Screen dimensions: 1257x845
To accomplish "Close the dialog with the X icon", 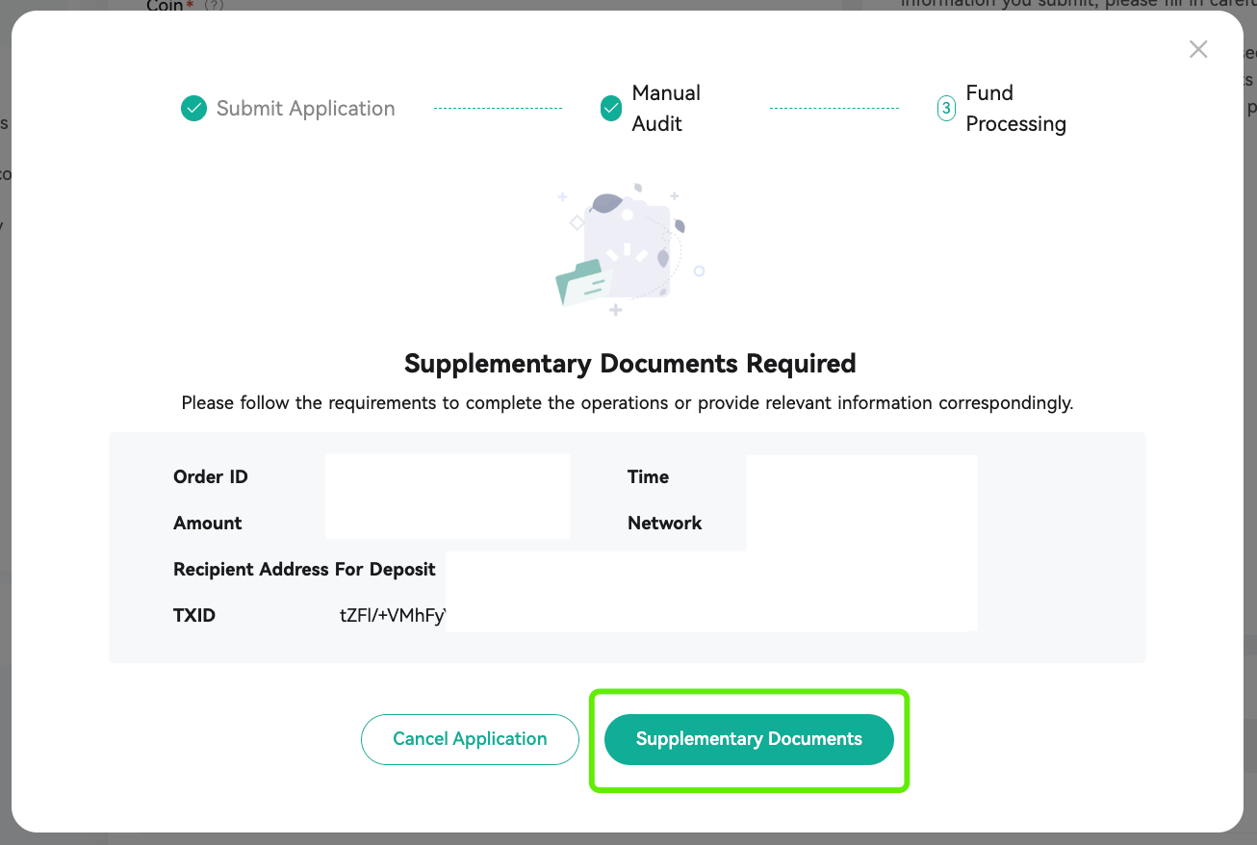I will tap(1198, 49).
